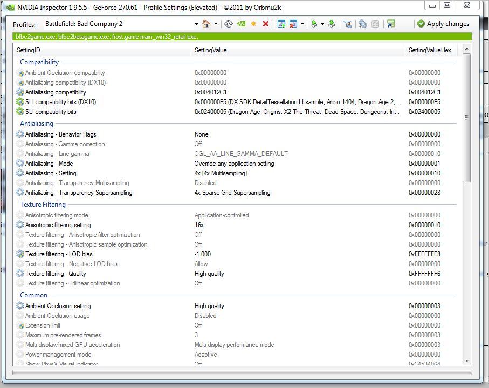Select Texture filtering - Anisotropic sample optimization row
The width and height of the screenshot is (489, 388).
coord(236,244)
